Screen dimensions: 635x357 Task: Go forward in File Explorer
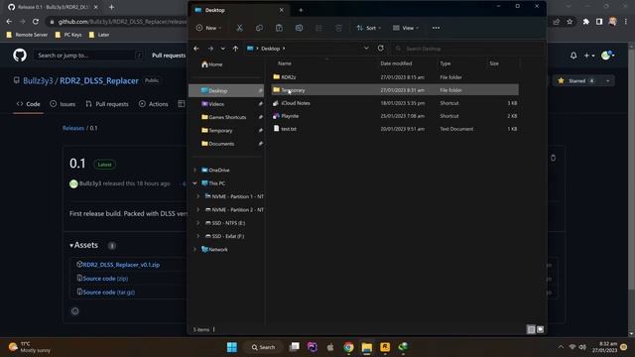pos(210,49)
